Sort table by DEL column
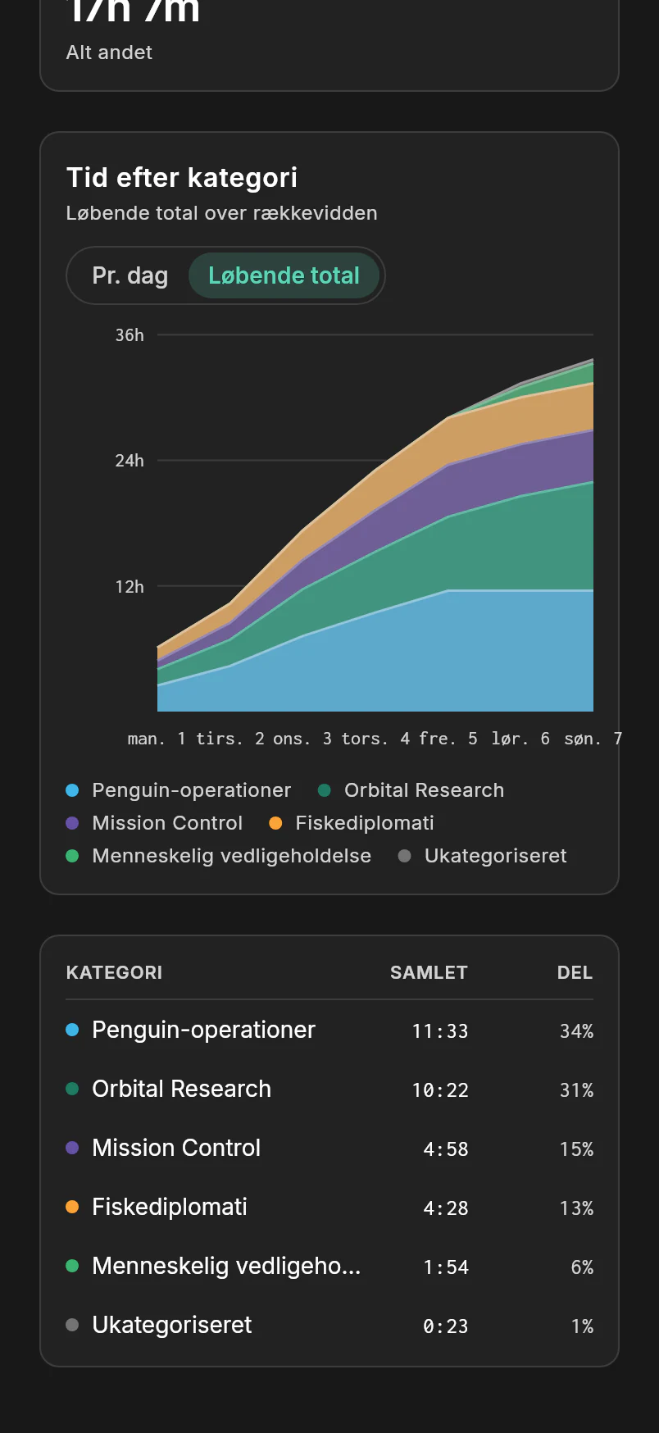Image resolution: width=659 pixels, height=1433 pixels. point(575,972)
